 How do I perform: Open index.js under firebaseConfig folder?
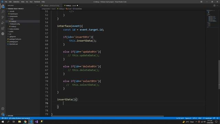(13, 27)
